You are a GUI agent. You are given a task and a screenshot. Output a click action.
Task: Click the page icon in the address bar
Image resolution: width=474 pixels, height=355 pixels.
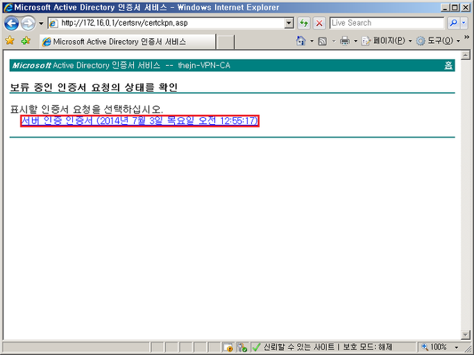[x=53, y=24]
